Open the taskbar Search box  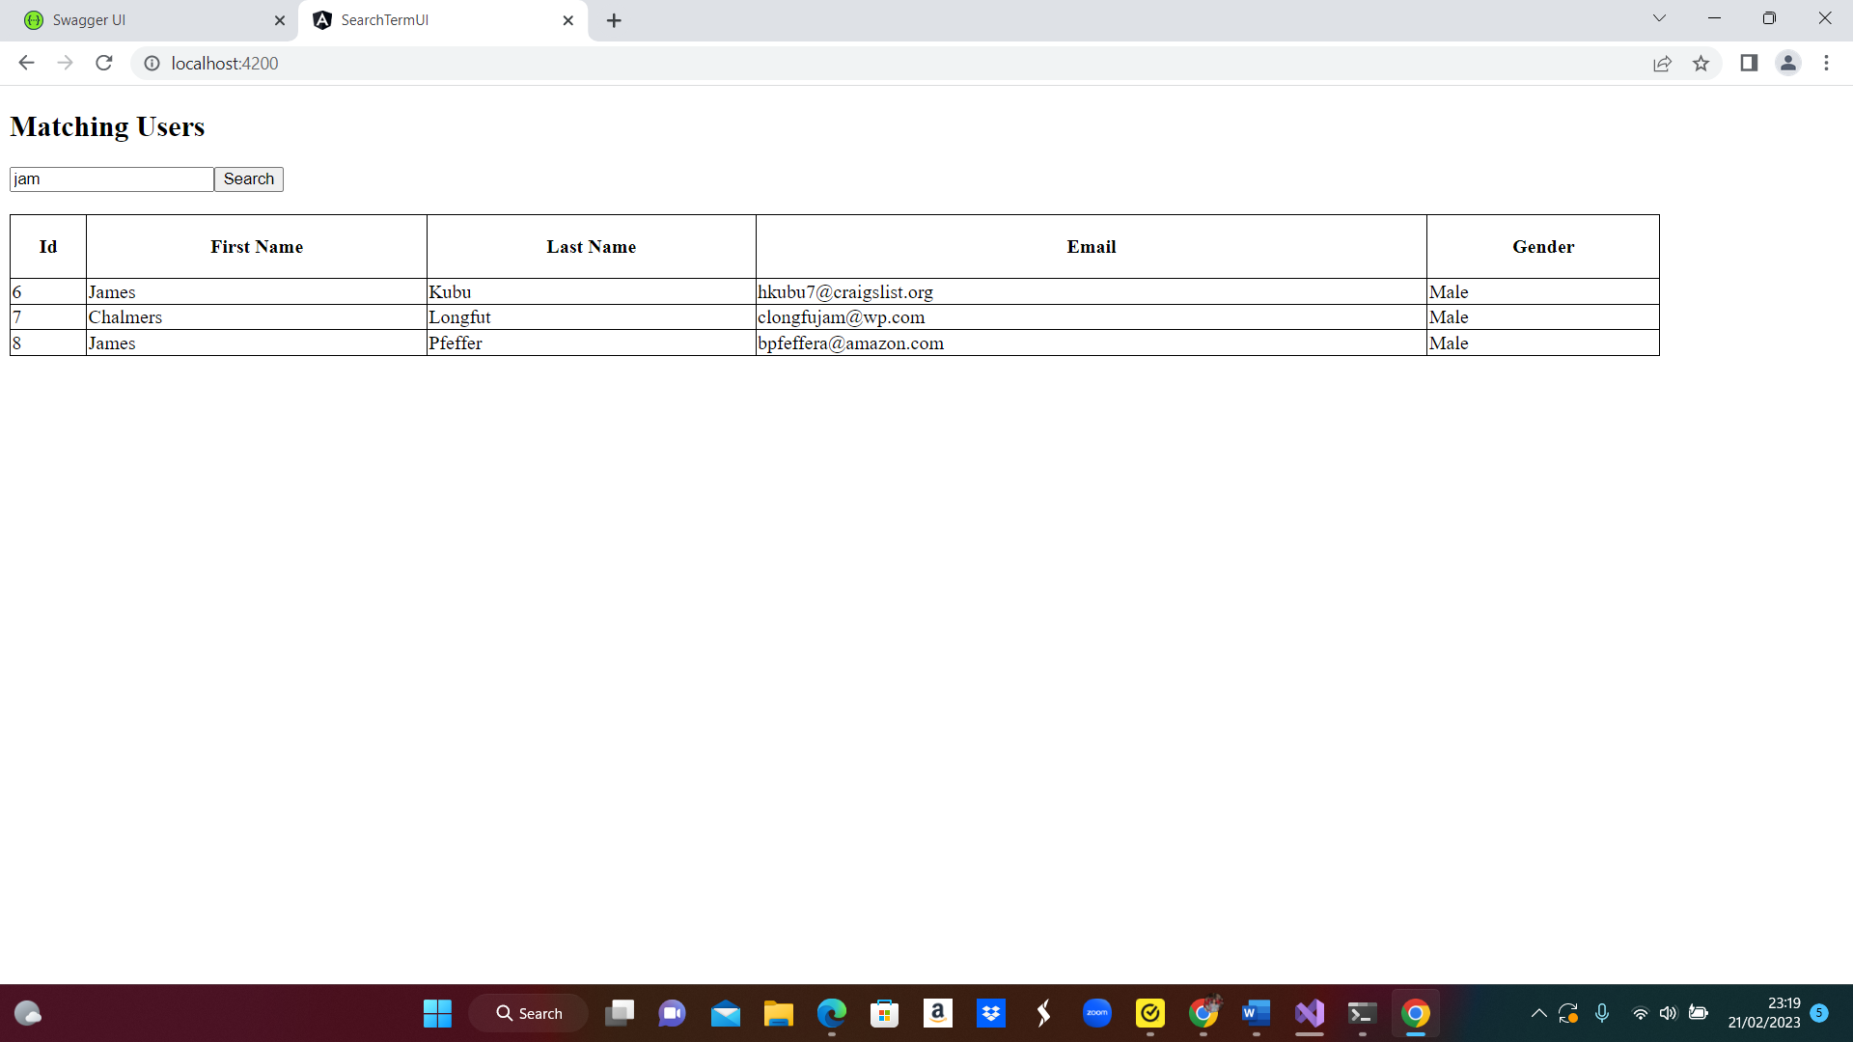[528, 1013]
